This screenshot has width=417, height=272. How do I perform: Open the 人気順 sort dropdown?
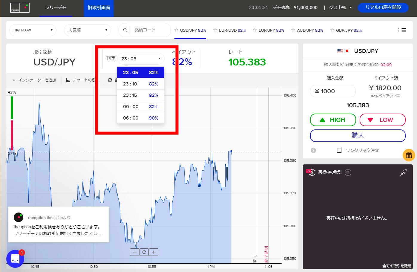coord(88,30)
